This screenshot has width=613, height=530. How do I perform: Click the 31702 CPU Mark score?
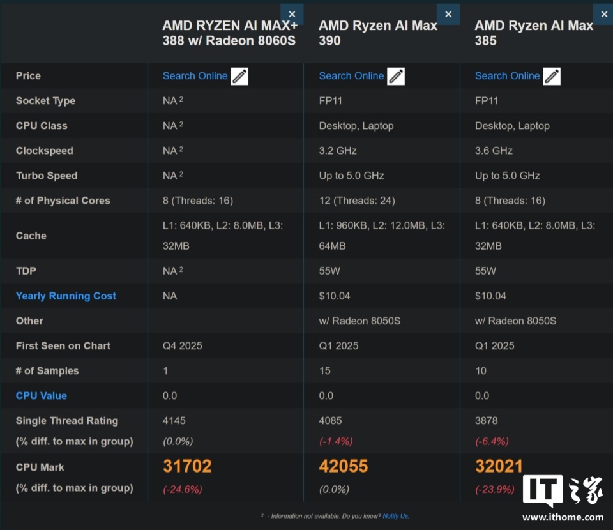187,466
